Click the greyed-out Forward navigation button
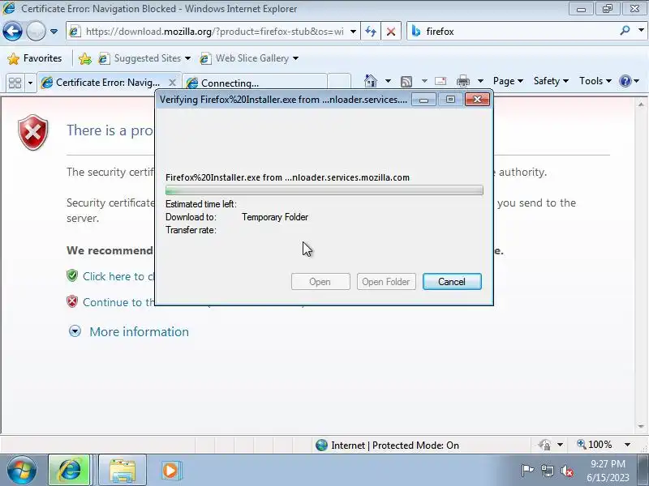 (36, 32)
